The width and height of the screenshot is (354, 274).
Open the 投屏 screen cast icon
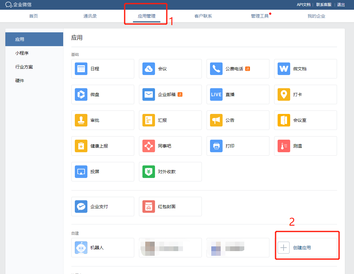(x=81, y=172)
